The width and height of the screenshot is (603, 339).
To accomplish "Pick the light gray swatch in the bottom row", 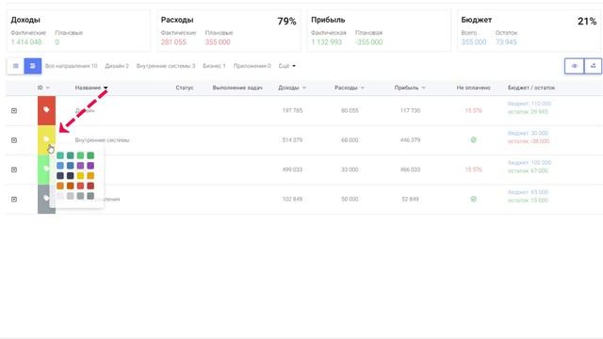I will [71, 196].
